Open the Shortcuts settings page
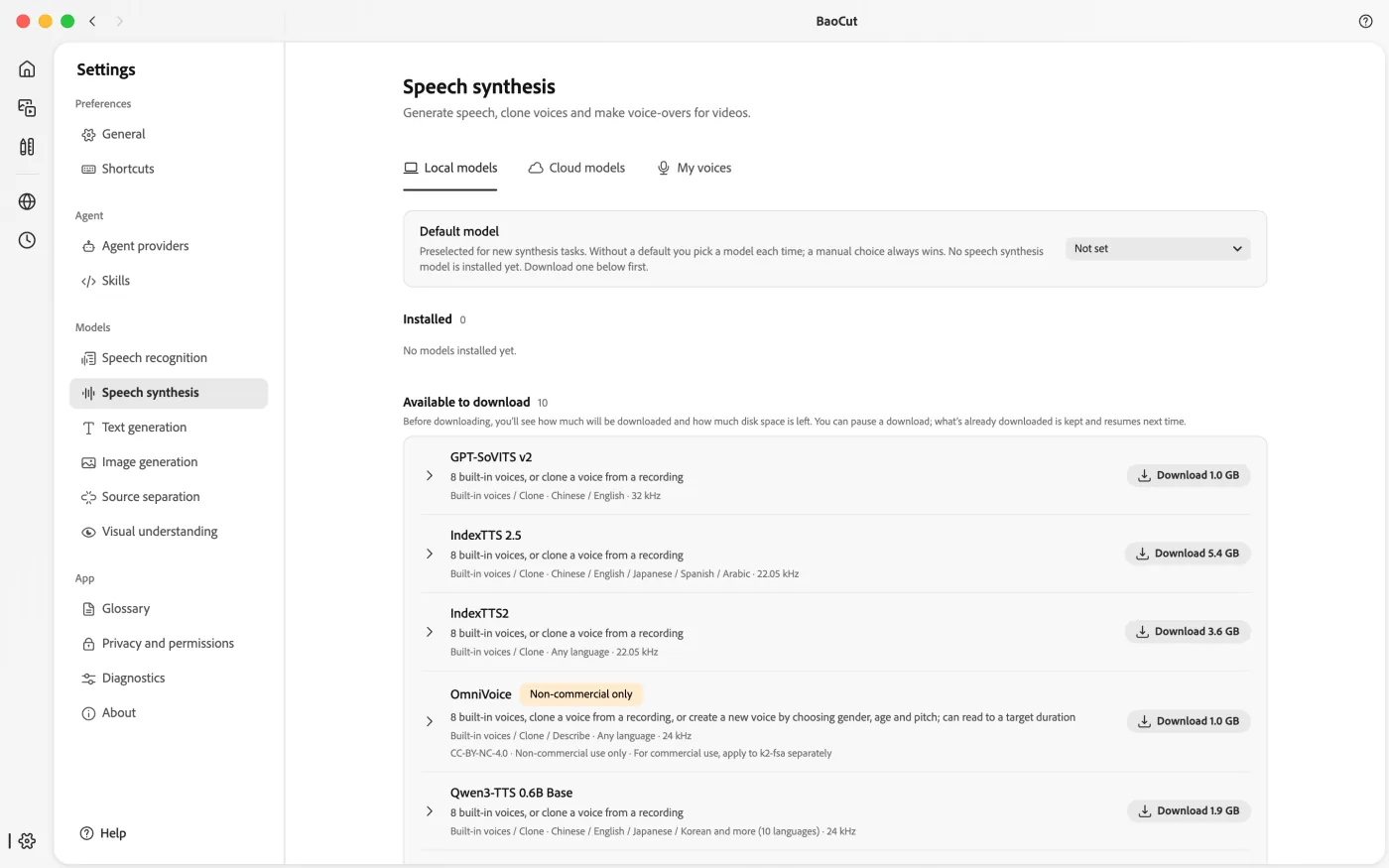Viewport: 1389px width, 868px height. click(169, 169)
